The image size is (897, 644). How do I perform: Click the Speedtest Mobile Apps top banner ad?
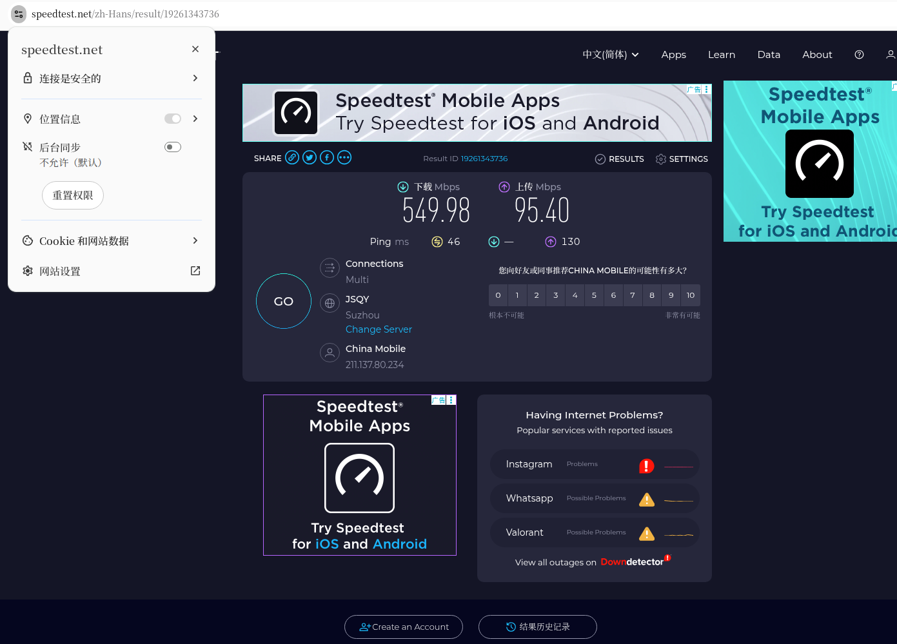point(477,113)
